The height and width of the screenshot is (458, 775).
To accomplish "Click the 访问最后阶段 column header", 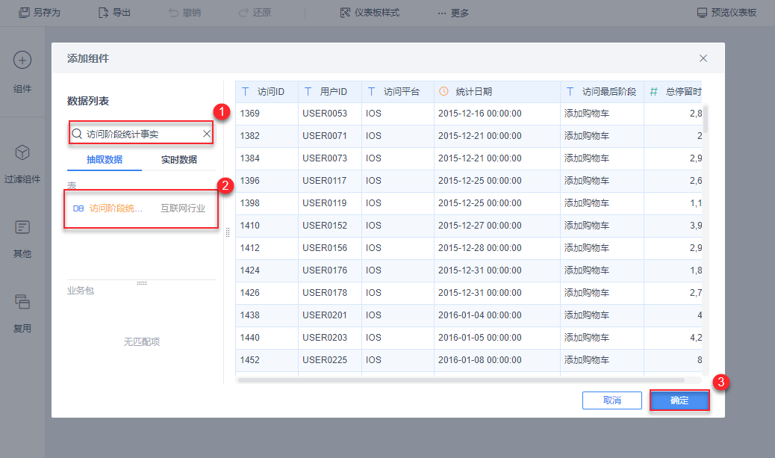I will (602, 91).
